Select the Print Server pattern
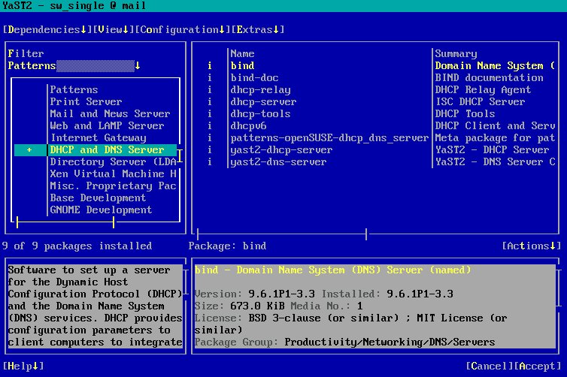The image size is (567, 377). 96,101
